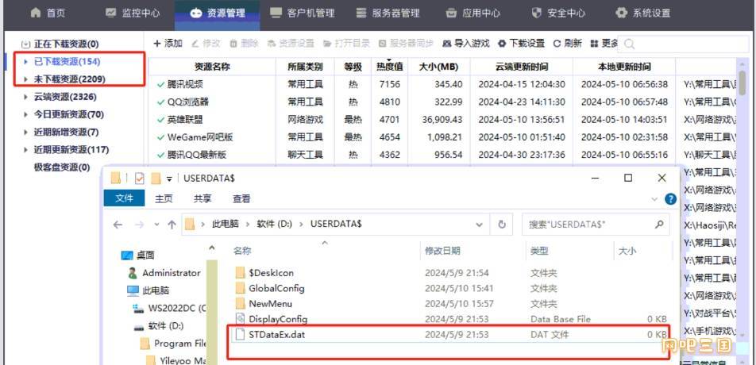Expand the 未下载资源(2209) tree node
The image size is (756, 365).
[x=25, y=79]
